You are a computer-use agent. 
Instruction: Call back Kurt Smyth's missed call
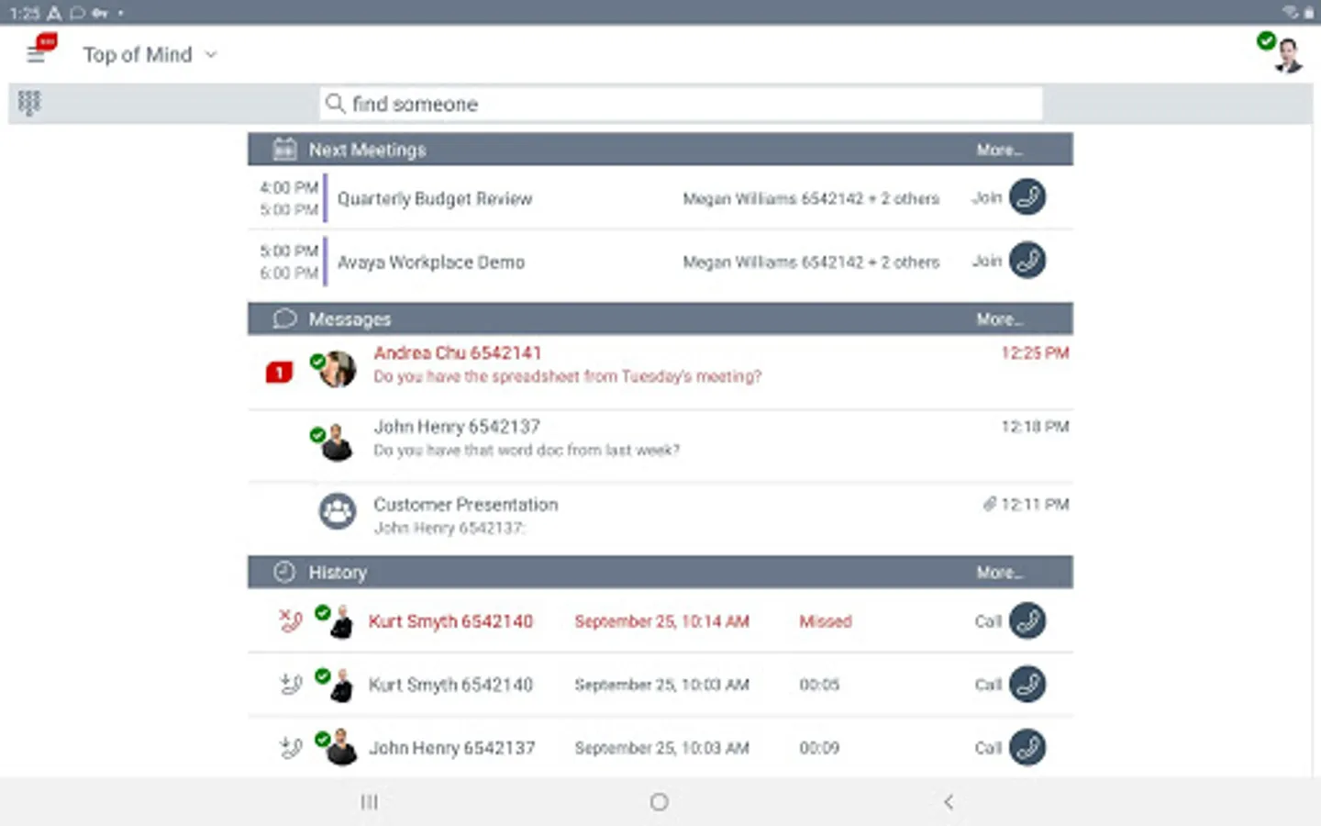(1027, 620)
